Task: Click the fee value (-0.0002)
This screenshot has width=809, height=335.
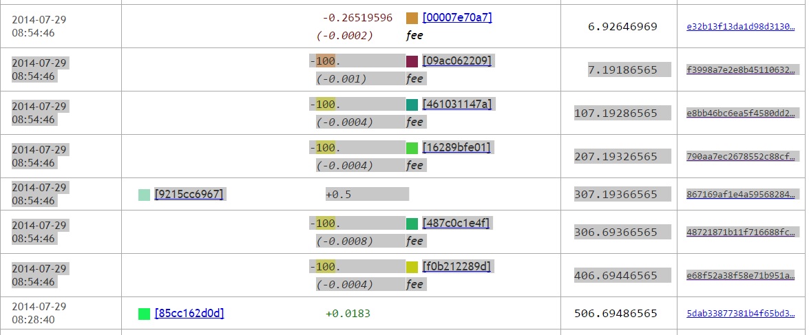Action: pyautogui.click(x=345, y=36)
